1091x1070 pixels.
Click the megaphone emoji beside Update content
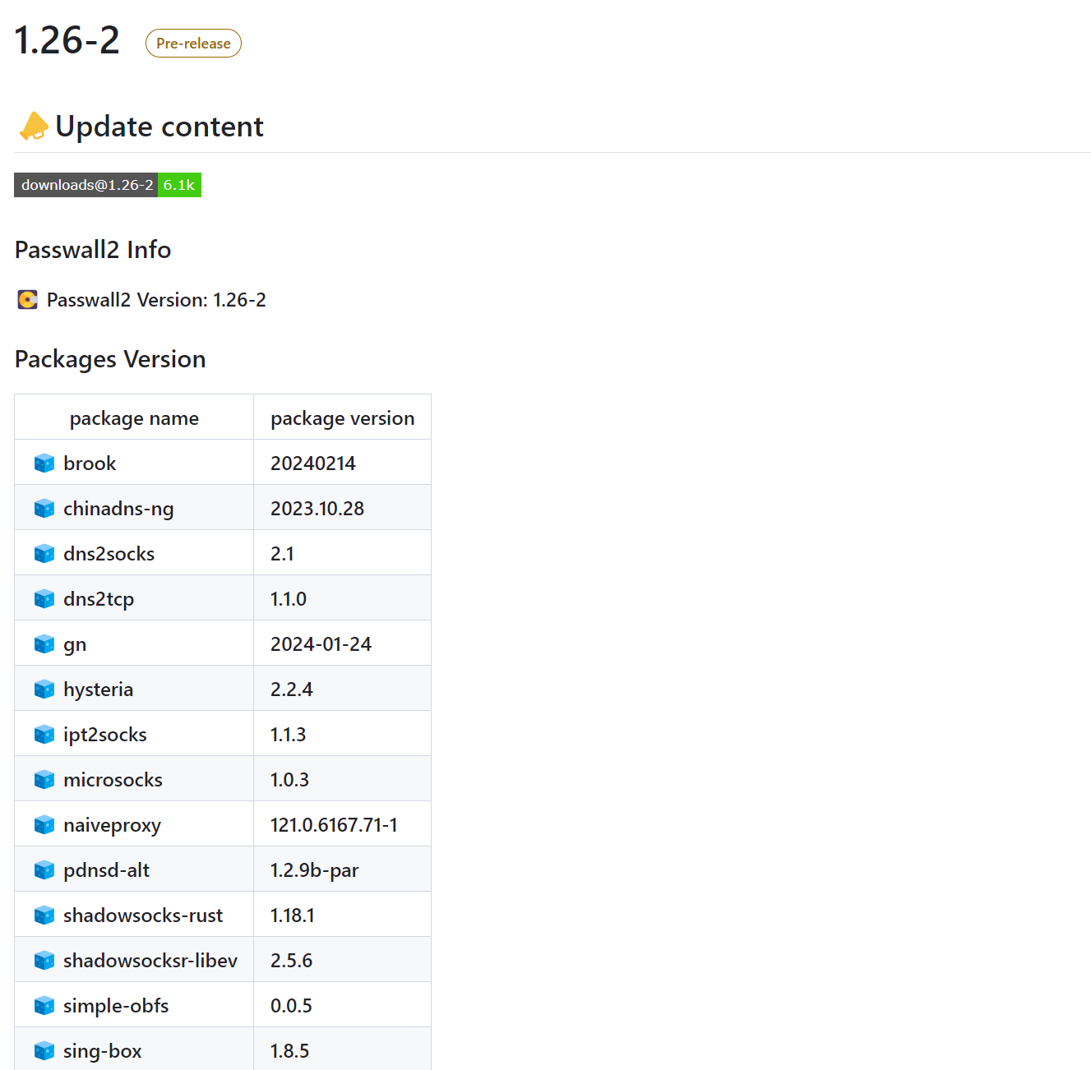[x=34, y=127]
